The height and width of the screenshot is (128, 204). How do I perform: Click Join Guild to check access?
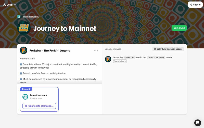[168, 49]
